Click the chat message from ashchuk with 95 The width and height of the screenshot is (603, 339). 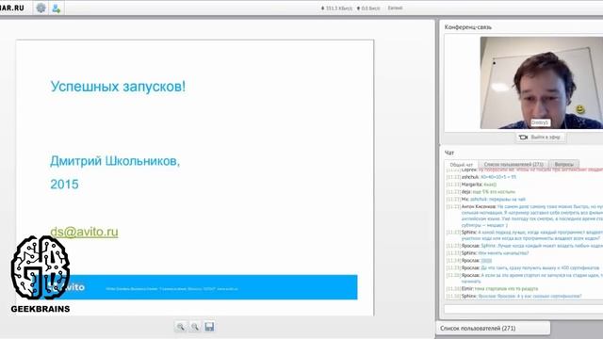pyautogui.click(x=481, y=177)
